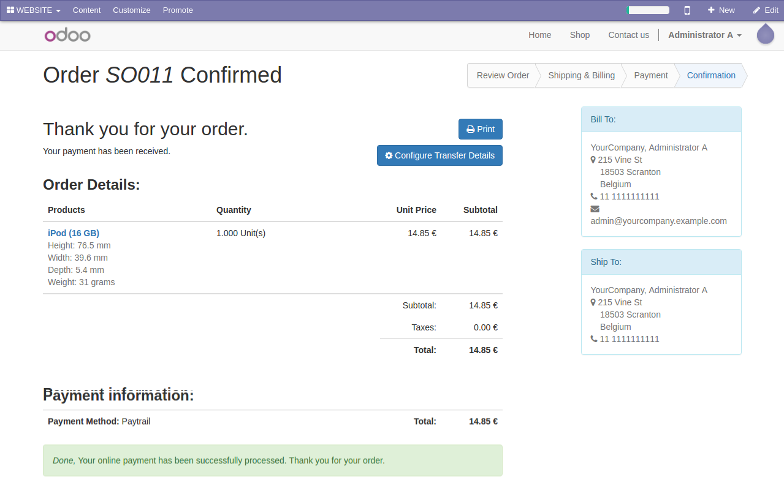
Task: Click the Bill To map marker icon
Action: point(593,160)
